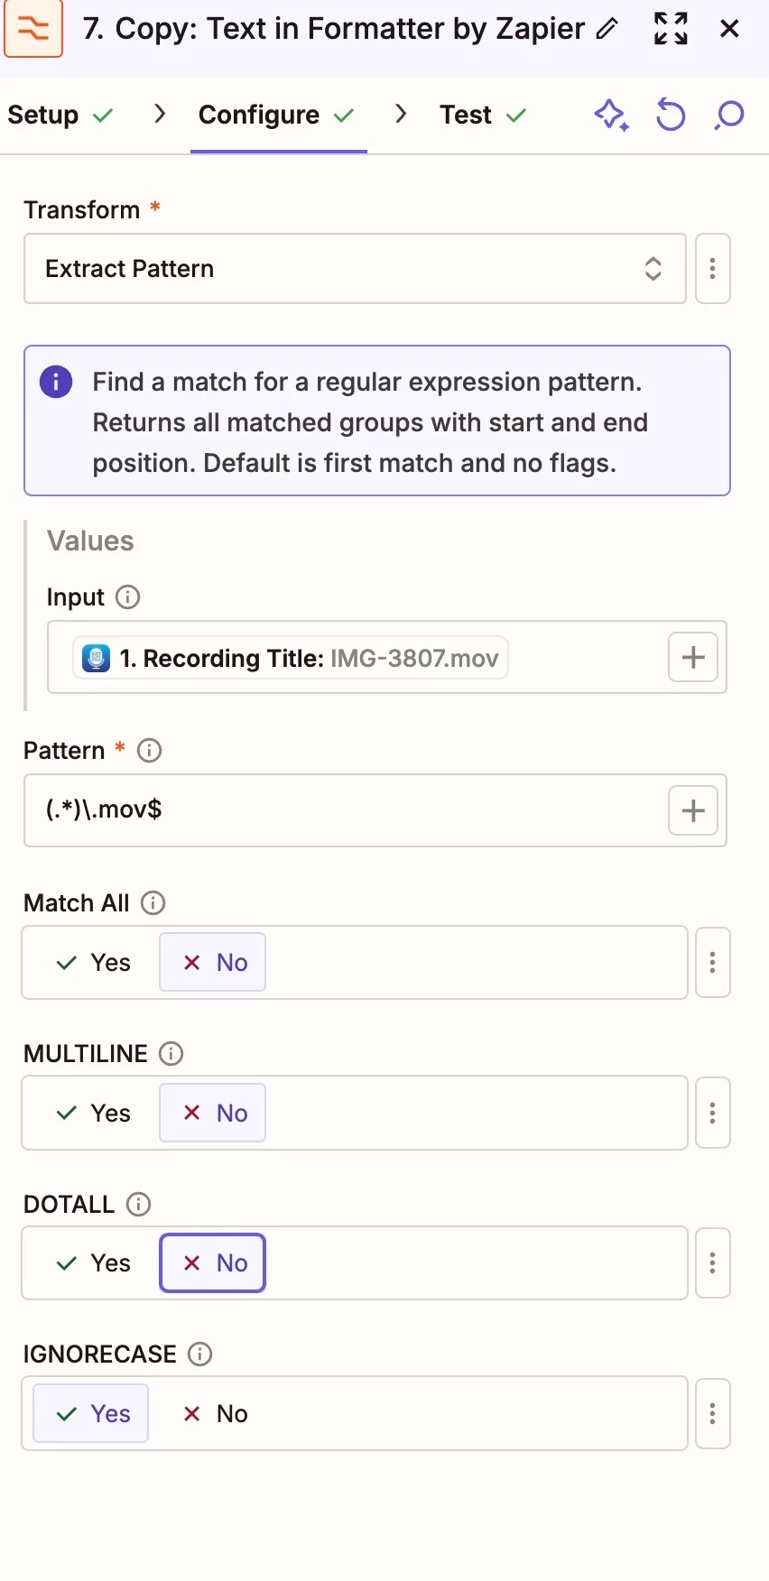The height and width of the screenshot is (1581, 769).
Task: Set IGNORECASE to No
Action: point(214,1414)
